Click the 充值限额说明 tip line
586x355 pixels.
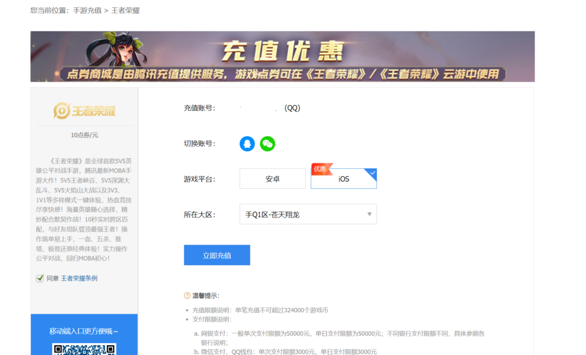260,310
